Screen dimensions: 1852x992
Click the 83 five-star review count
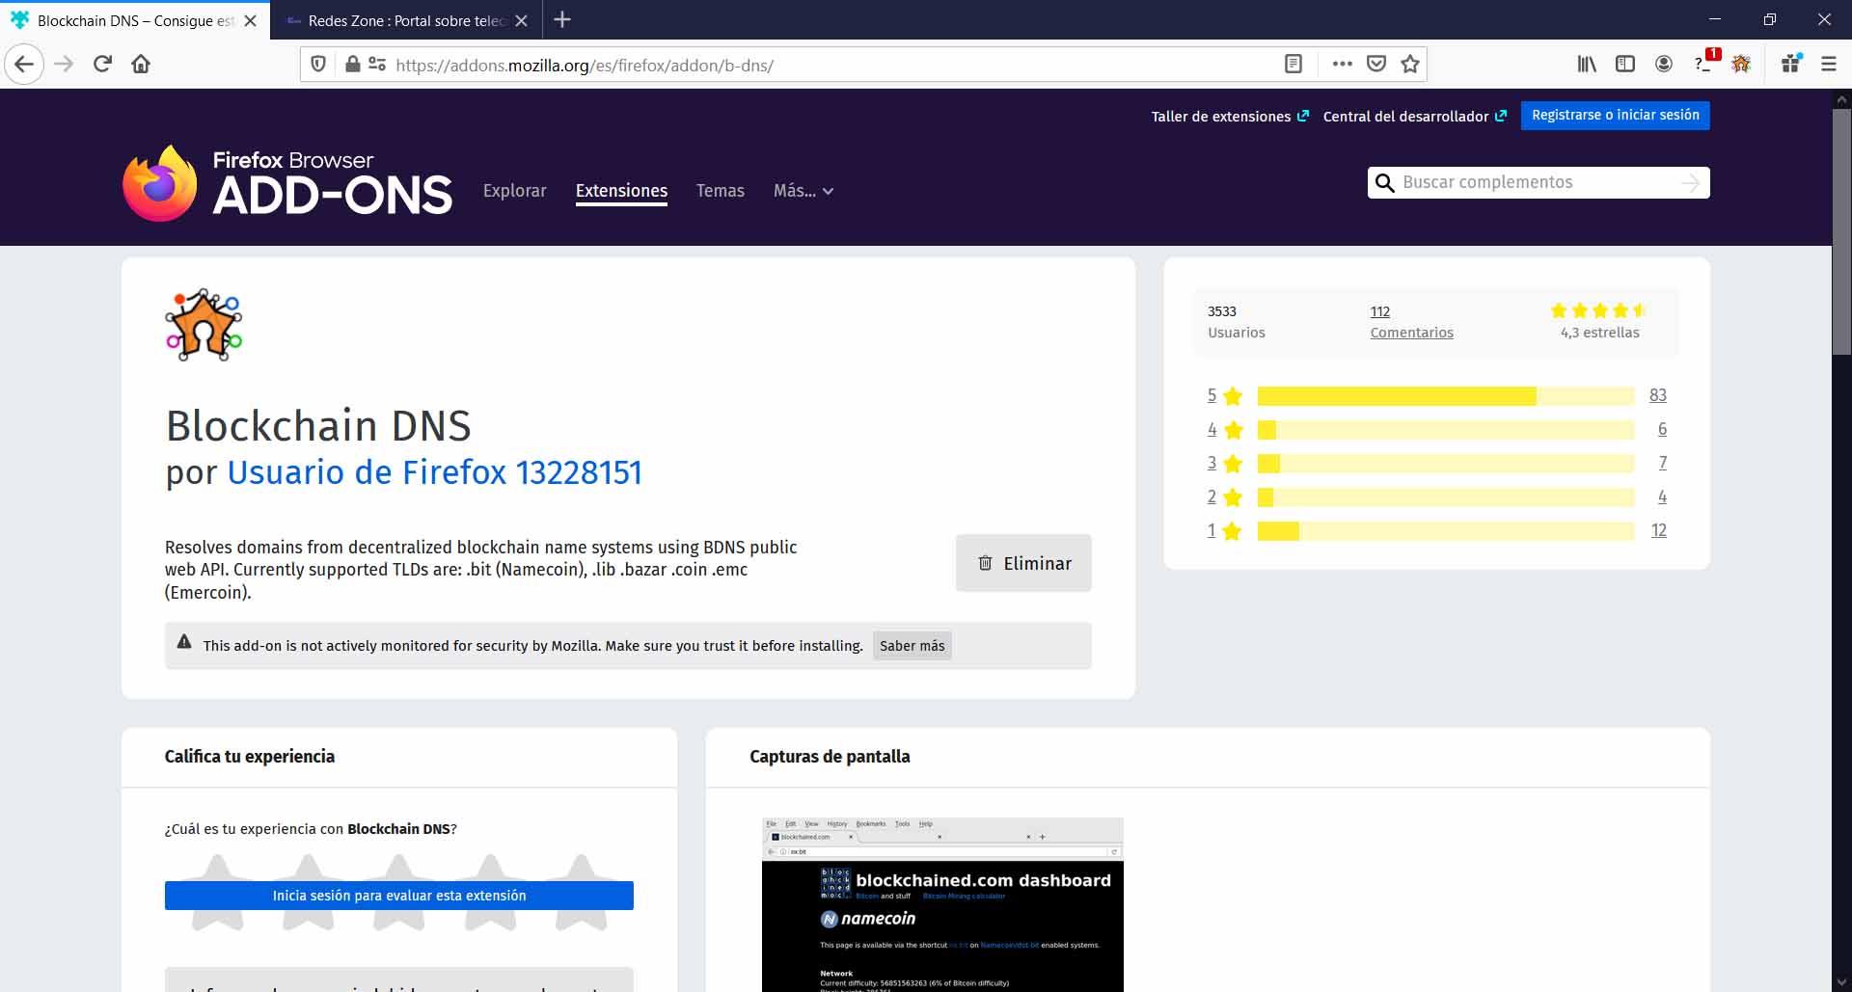1658,395
